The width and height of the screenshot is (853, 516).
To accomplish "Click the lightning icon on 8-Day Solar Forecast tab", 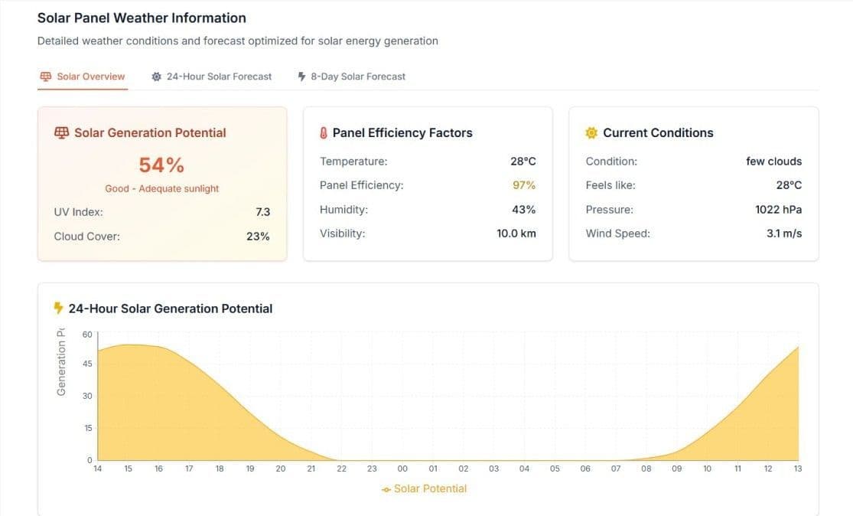I will 301,76.
